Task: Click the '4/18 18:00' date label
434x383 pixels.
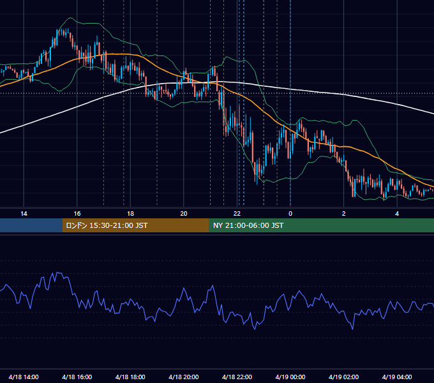Action: [130, 377]
